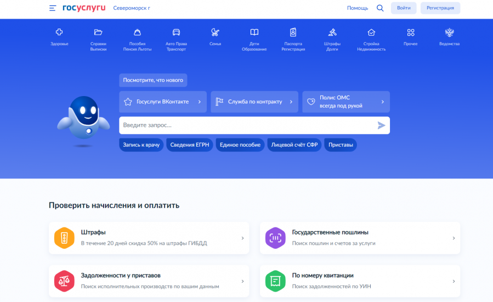Click text "Поиск задолженностей по УИН"
The height and width of the screenshot is (302, 493).
[x=331, y=286]
